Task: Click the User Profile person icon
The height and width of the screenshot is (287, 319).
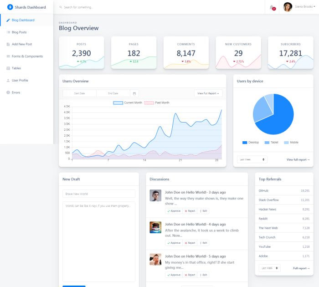Action: point(8,80)
